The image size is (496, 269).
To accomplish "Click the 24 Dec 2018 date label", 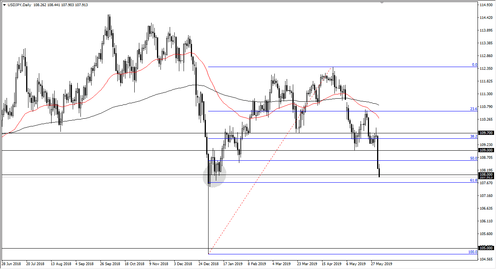I will coord(209,264).
